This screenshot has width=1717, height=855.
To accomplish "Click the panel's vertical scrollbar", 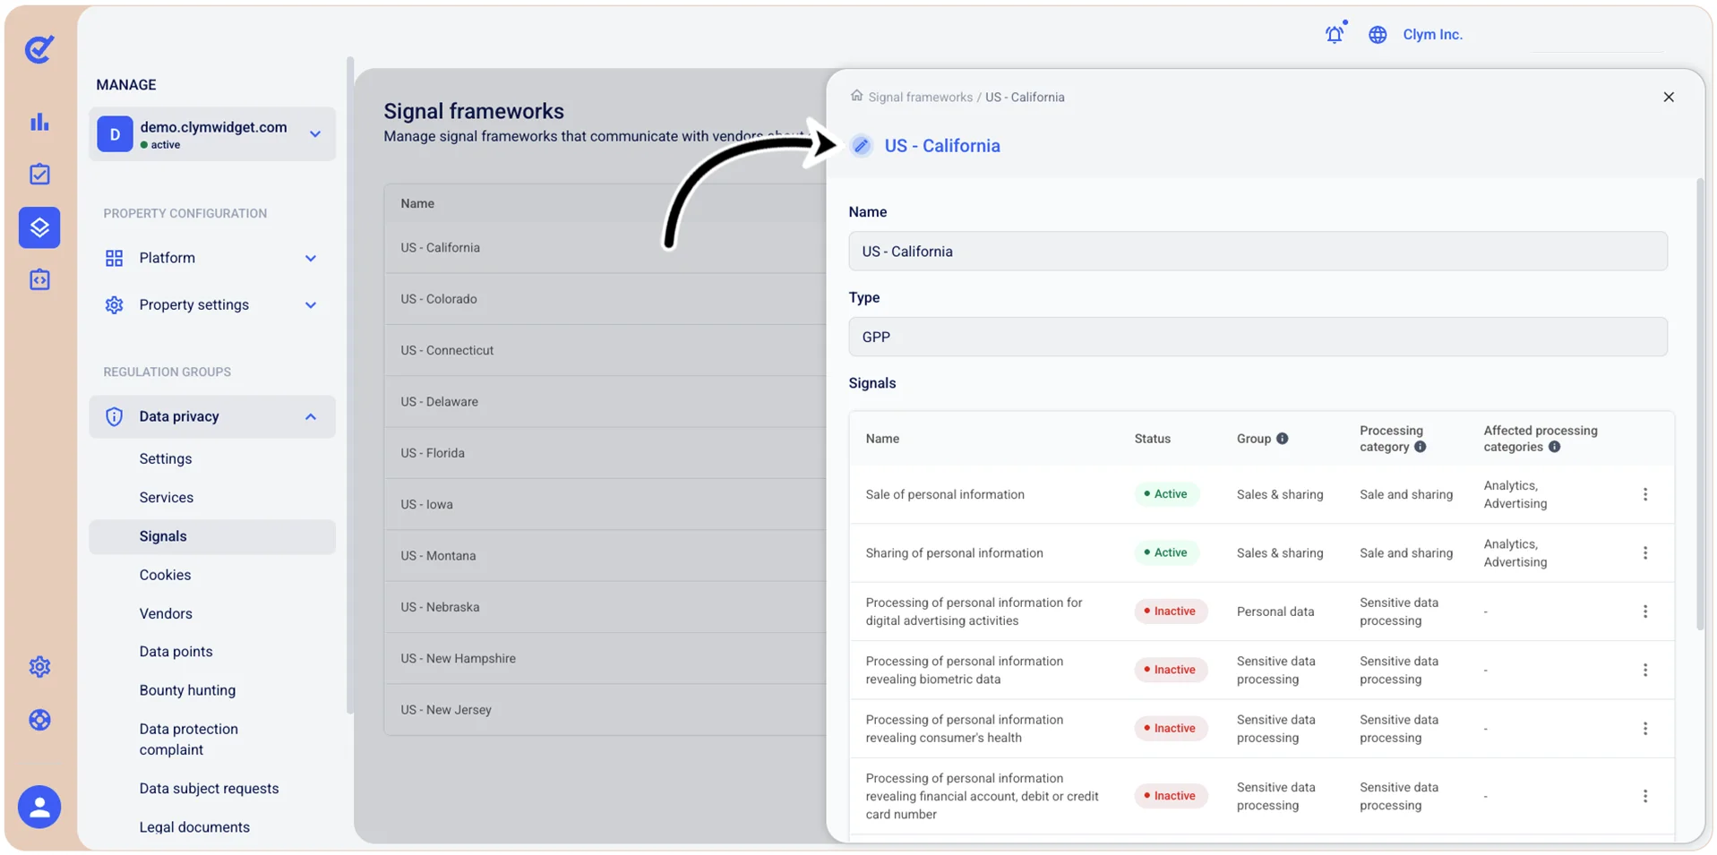I will coord(1699,405).
